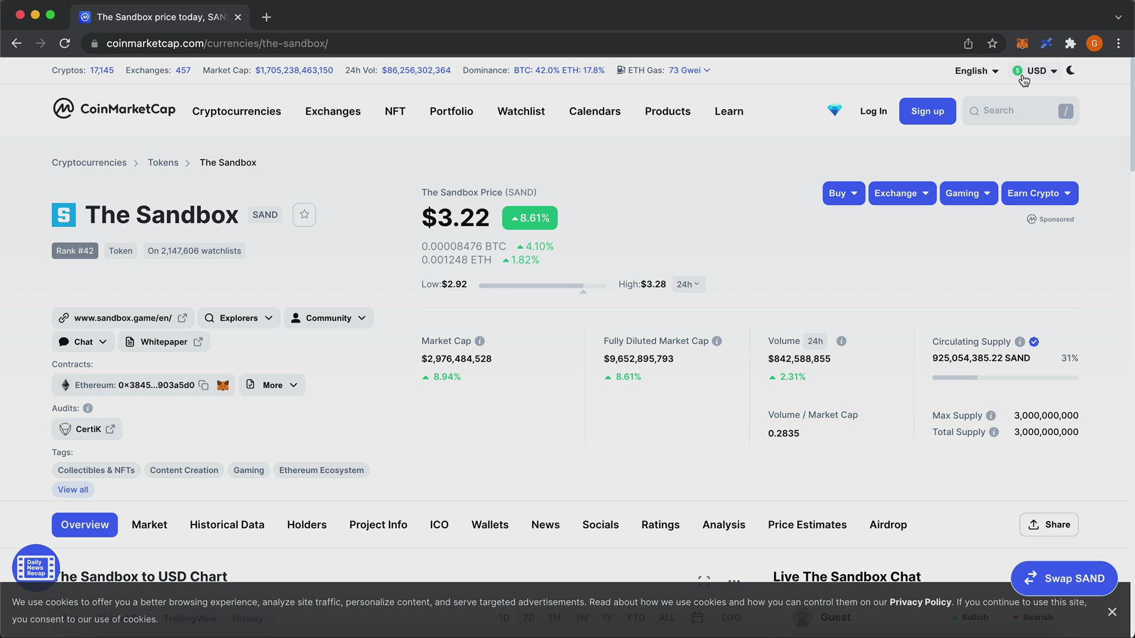Select the Overview tab
Viewport: 1135px width, 638px height.
coord(85,525)
